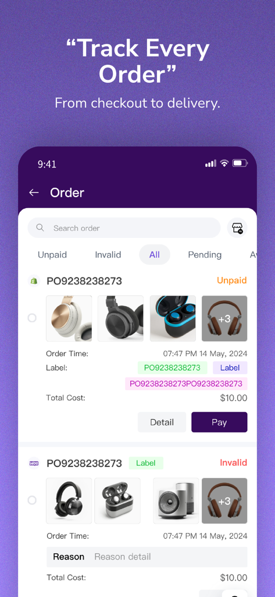Expand the +3 thumbnail in first order
The image size is (275, 597).
[x=224, y=319]
